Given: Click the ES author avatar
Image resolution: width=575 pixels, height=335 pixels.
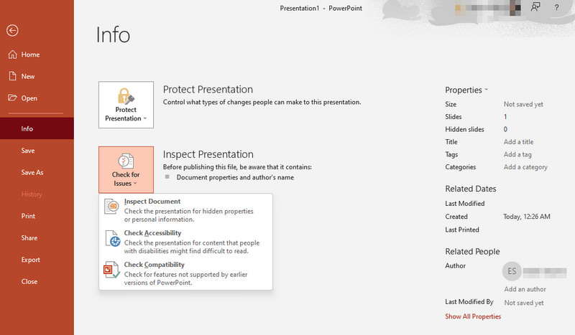Looking at the screenshot, I should [512, 271].
